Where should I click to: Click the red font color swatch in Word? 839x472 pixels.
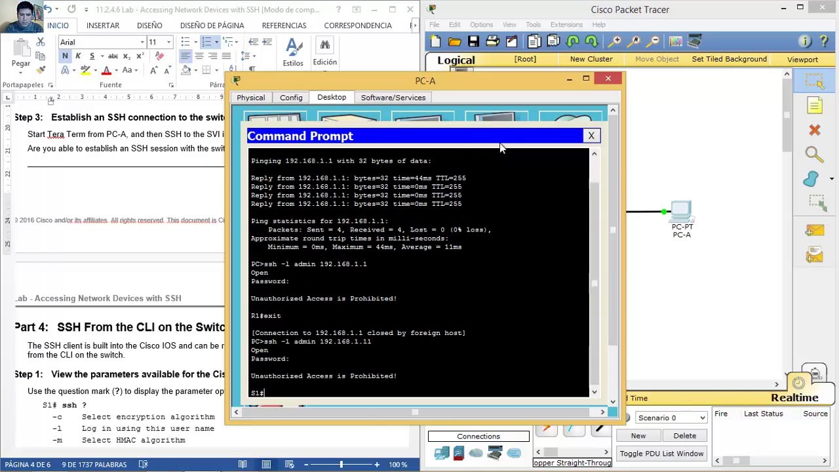106,70
